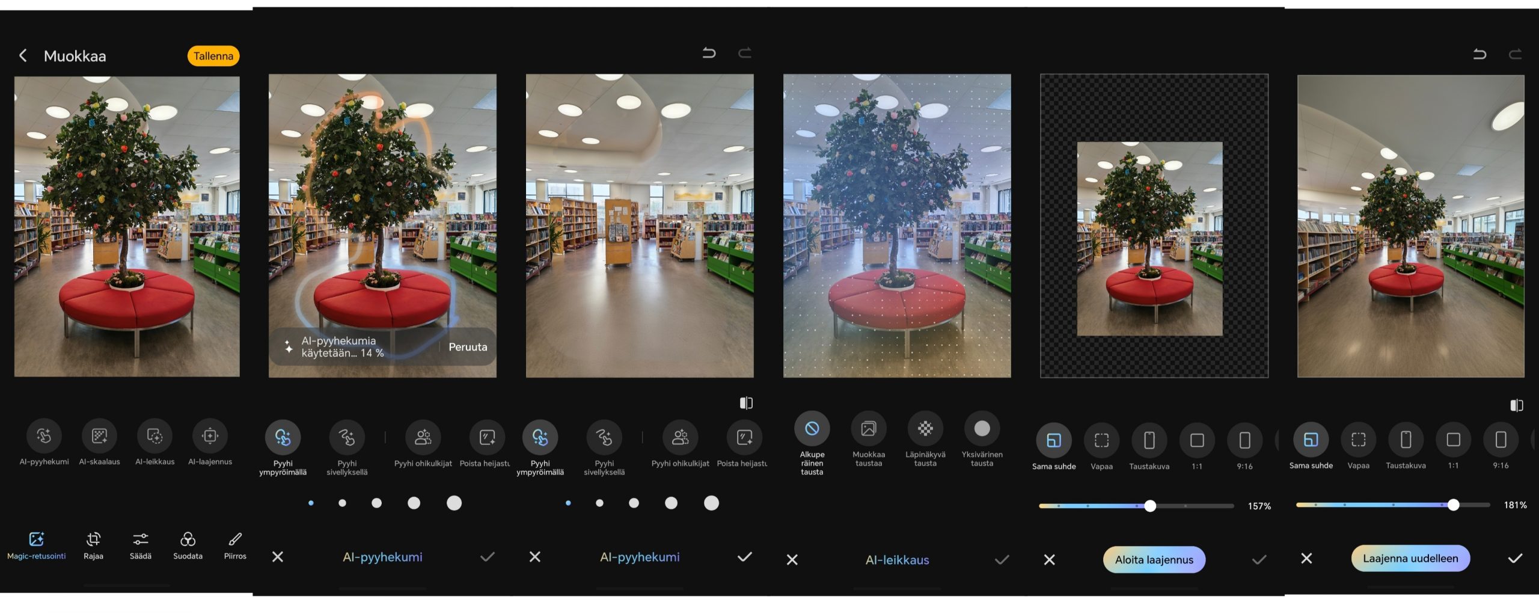The width and height of the screenshot is (1539, 614).
Task: Choose the Muokkaa taustaa option
Action: click(868, 429)
